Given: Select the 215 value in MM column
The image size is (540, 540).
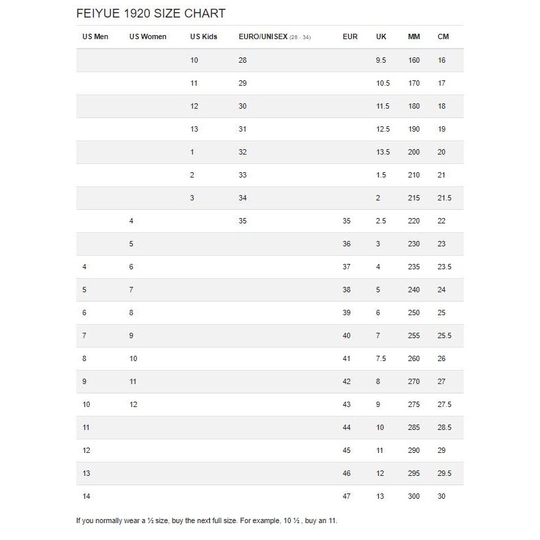Looking at the screenshot, I should 414,198.
